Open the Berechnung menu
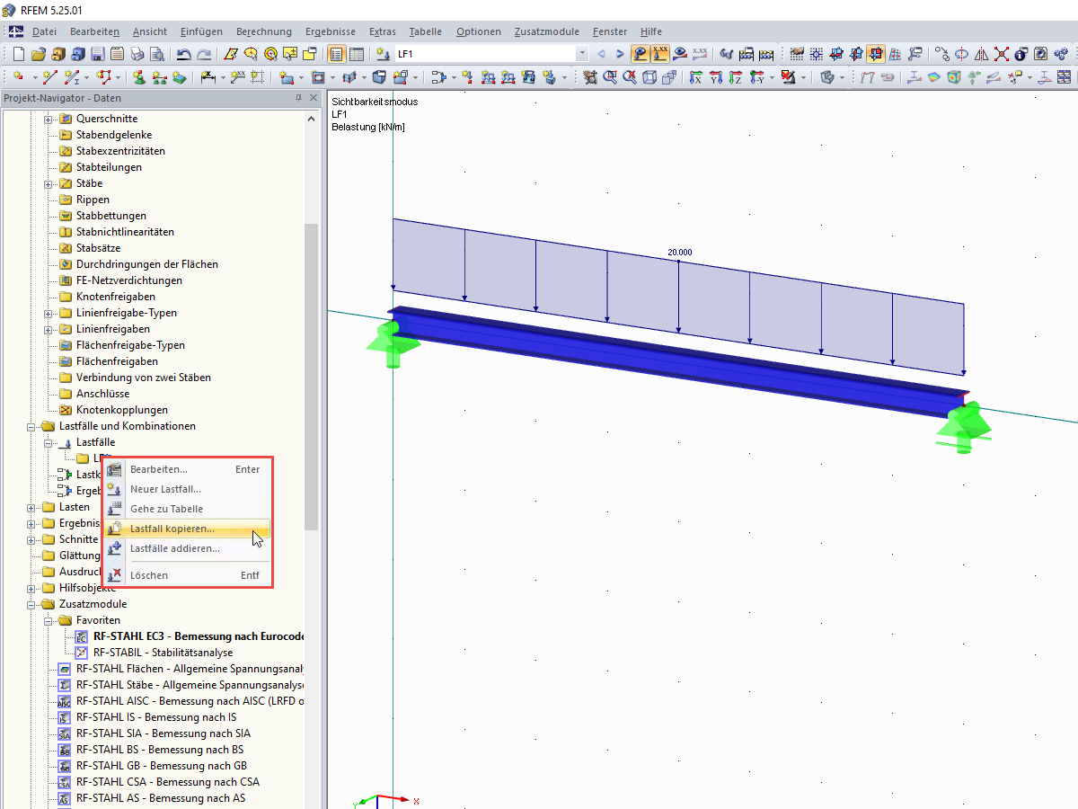Screen dimensions: 1078x809 click(x=266, y=31)
